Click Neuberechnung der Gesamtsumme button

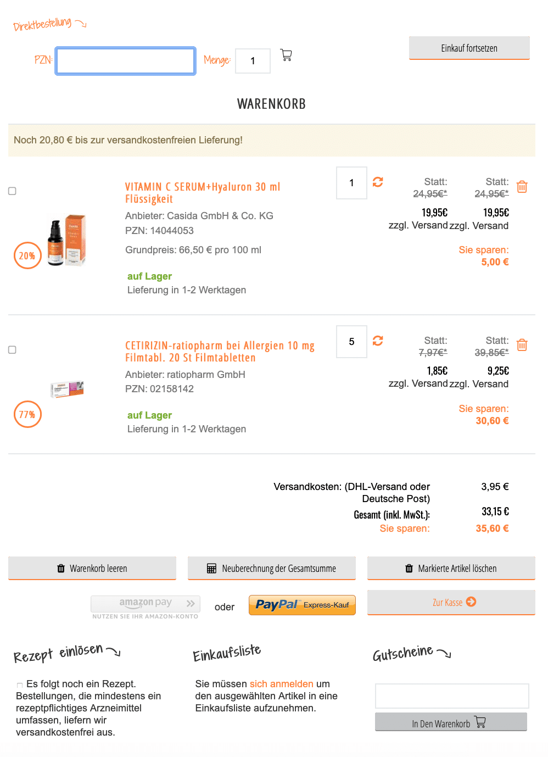pos(272,569)
